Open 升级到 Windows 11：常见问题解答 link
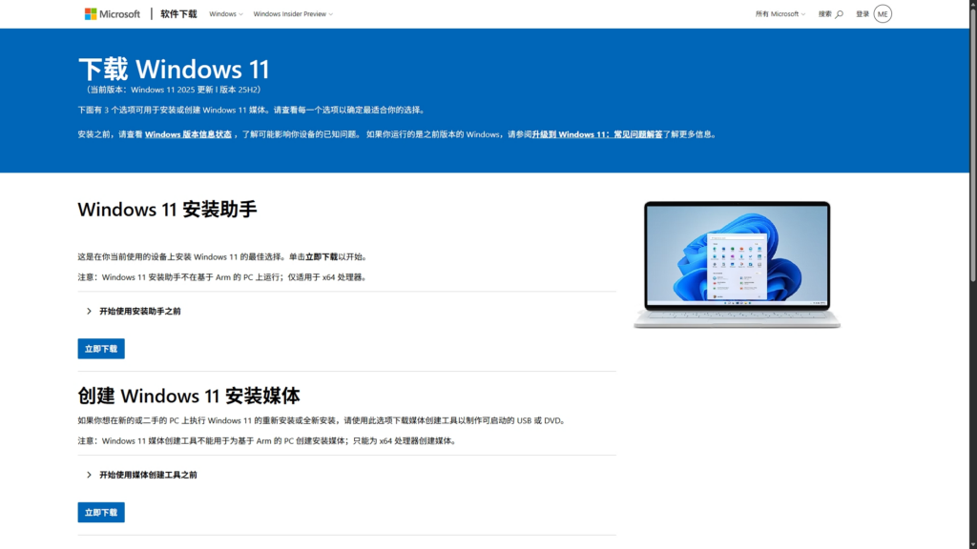The image size is (977, 549). [597, 134]
